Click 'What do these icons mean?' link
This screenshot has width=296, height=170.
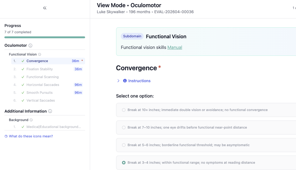31,136
